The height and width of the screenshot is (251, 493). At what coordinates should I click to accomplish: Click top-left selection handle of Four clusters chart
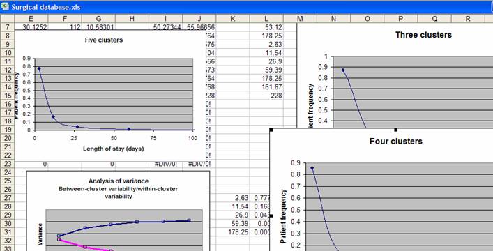(271, 130)
